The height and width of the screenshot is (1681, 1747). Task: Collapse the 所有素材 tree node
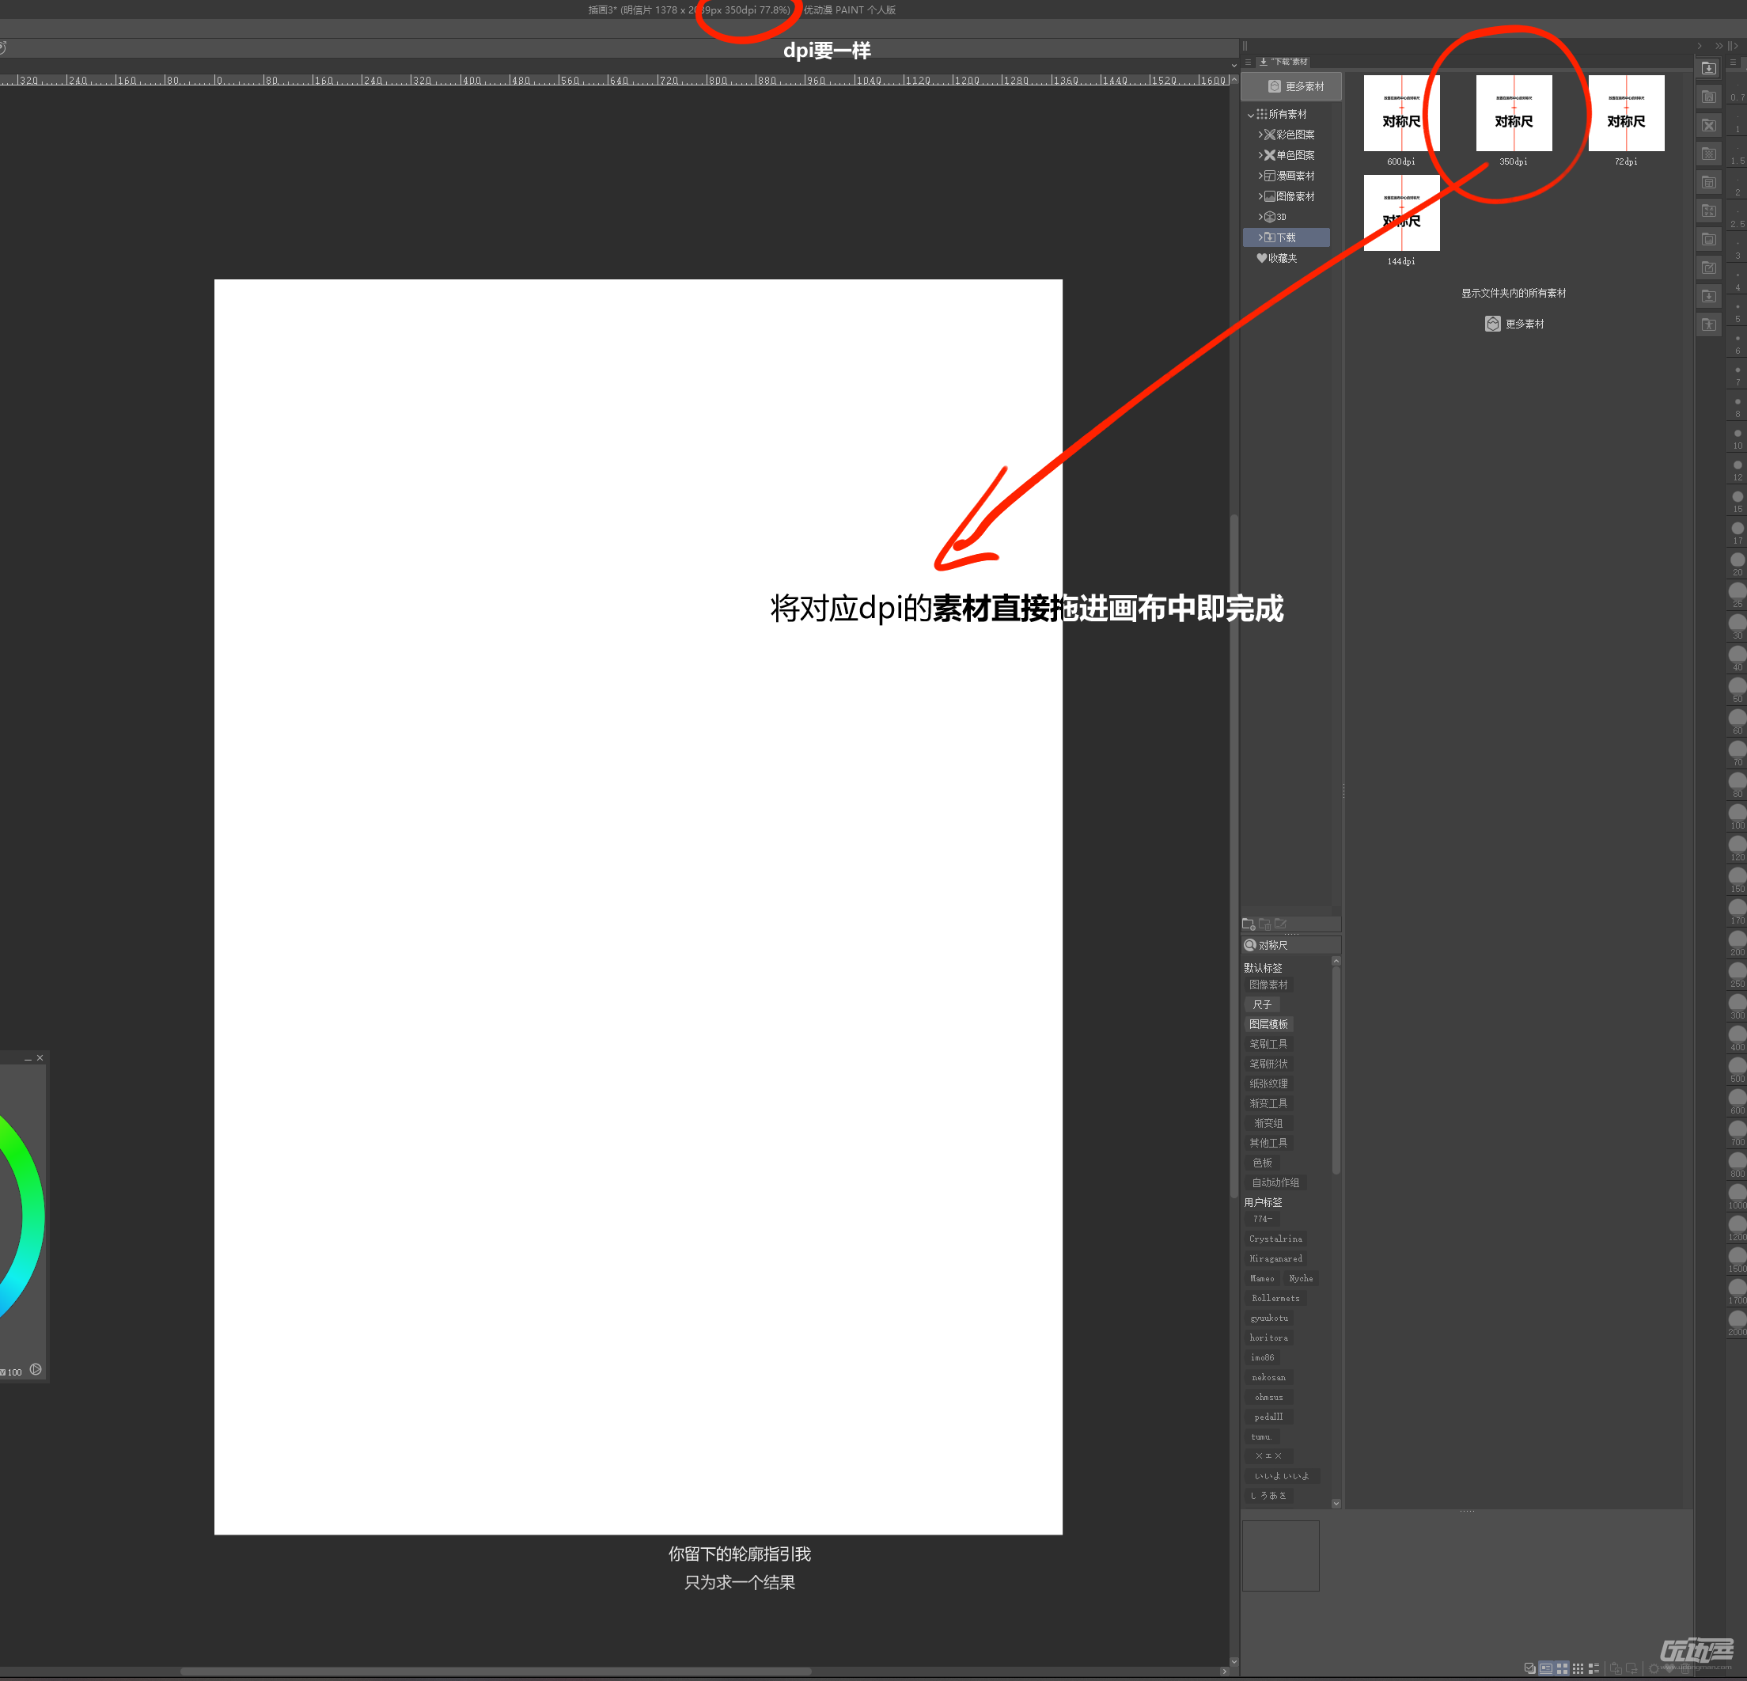pos(1251,115)
